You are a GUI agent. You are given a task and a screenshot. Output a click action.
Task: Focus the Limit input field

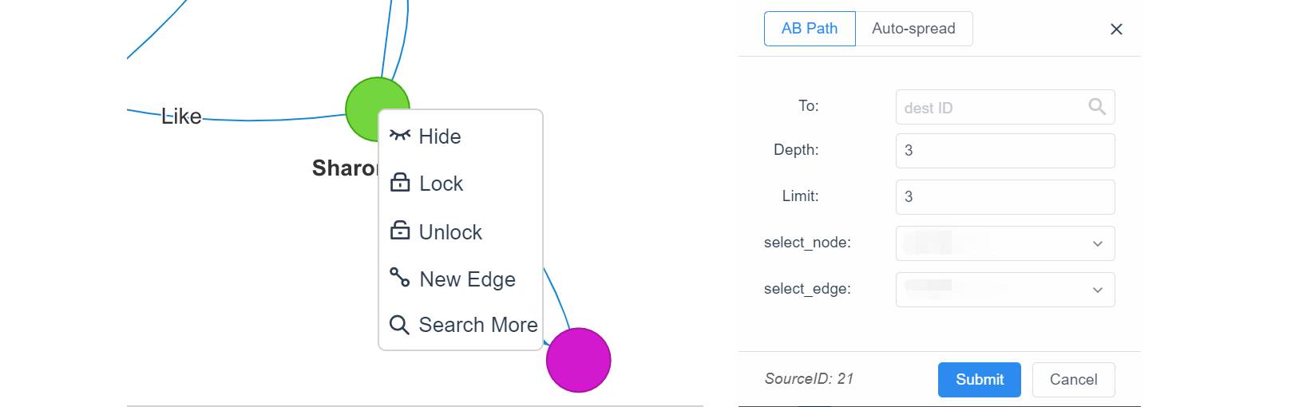click(1005, 197)
